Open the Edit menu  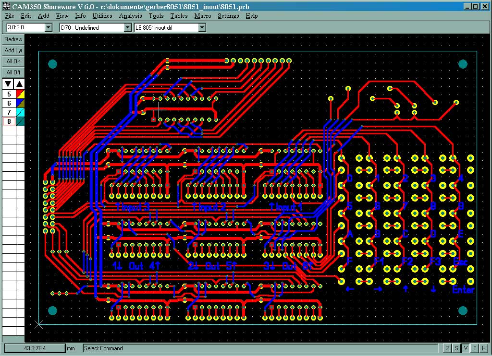pos(26,16)
